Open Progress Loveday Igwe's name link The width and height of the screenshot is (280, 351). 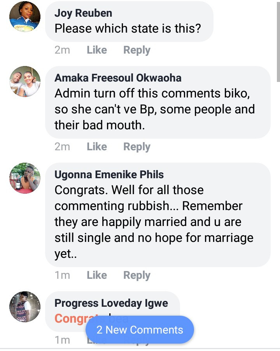(x=111, y=303)
